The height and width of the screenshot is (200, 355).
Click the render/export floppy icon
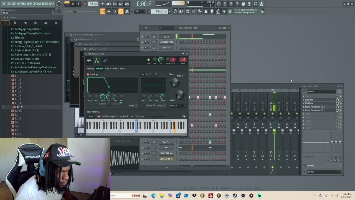249,4
